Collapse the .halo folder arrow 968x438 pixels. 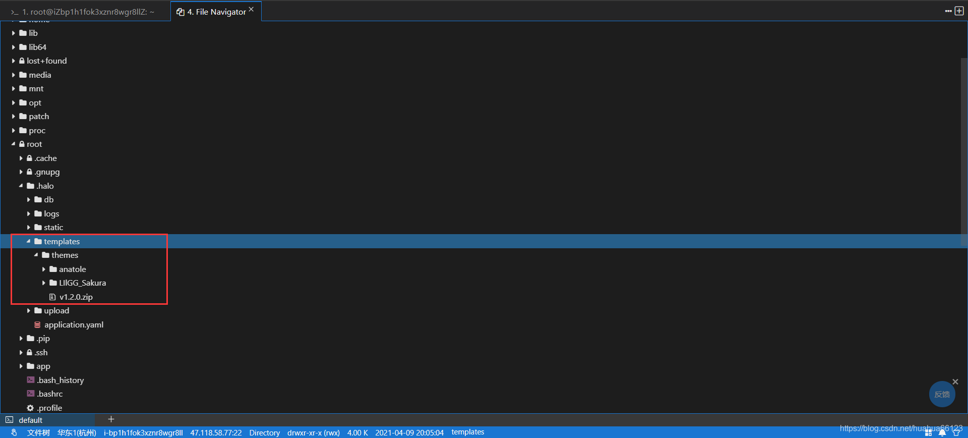(21, 186)
